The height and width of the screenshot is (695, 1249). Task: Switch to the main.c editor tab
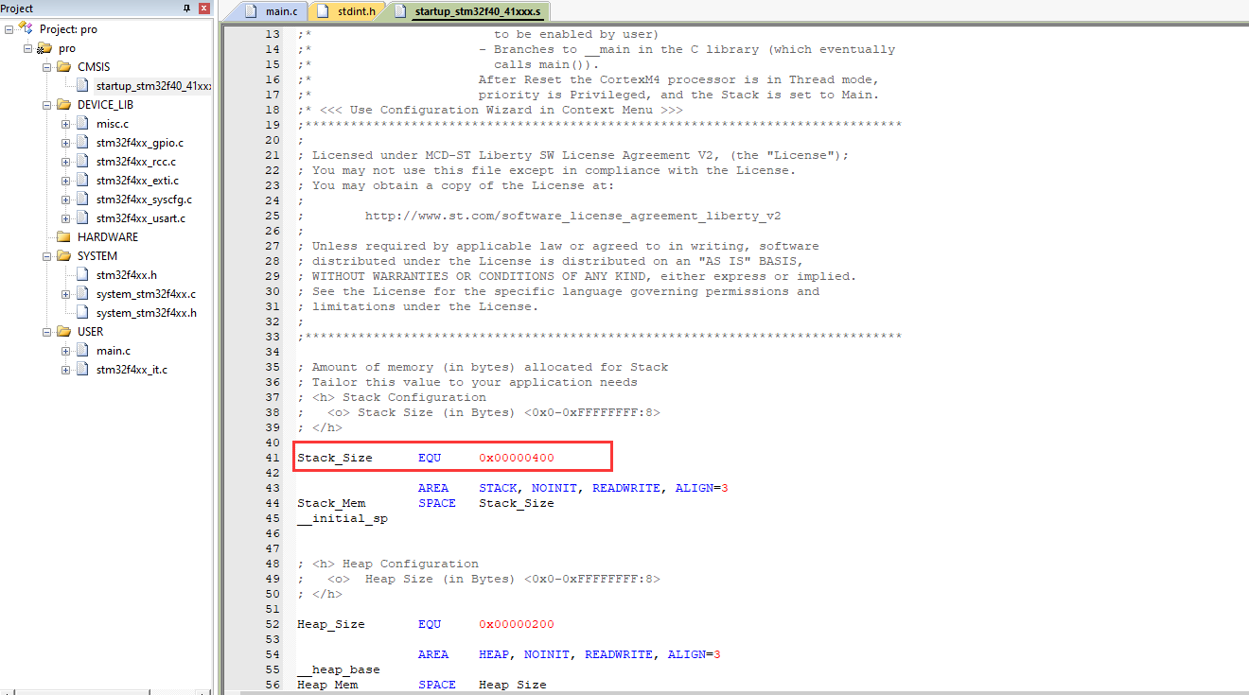coord(271,11)
